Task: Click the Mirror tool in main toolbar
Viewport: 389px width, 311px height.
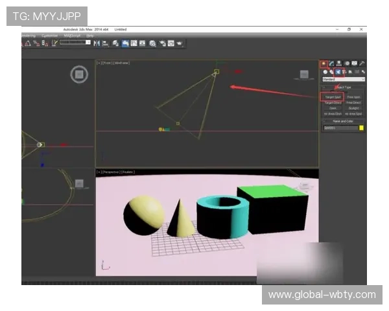Action: 97,43
